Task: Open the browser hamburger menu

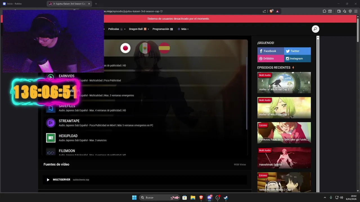Action: 356,11
